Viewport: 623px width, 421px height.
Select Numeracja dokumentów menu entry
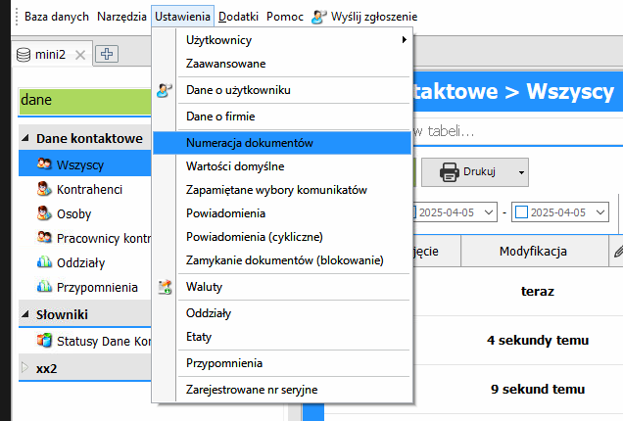[x=282, y=143]
